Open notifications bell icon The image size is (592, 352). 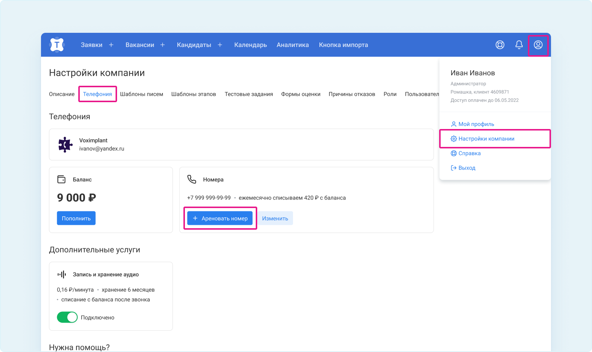519,45
